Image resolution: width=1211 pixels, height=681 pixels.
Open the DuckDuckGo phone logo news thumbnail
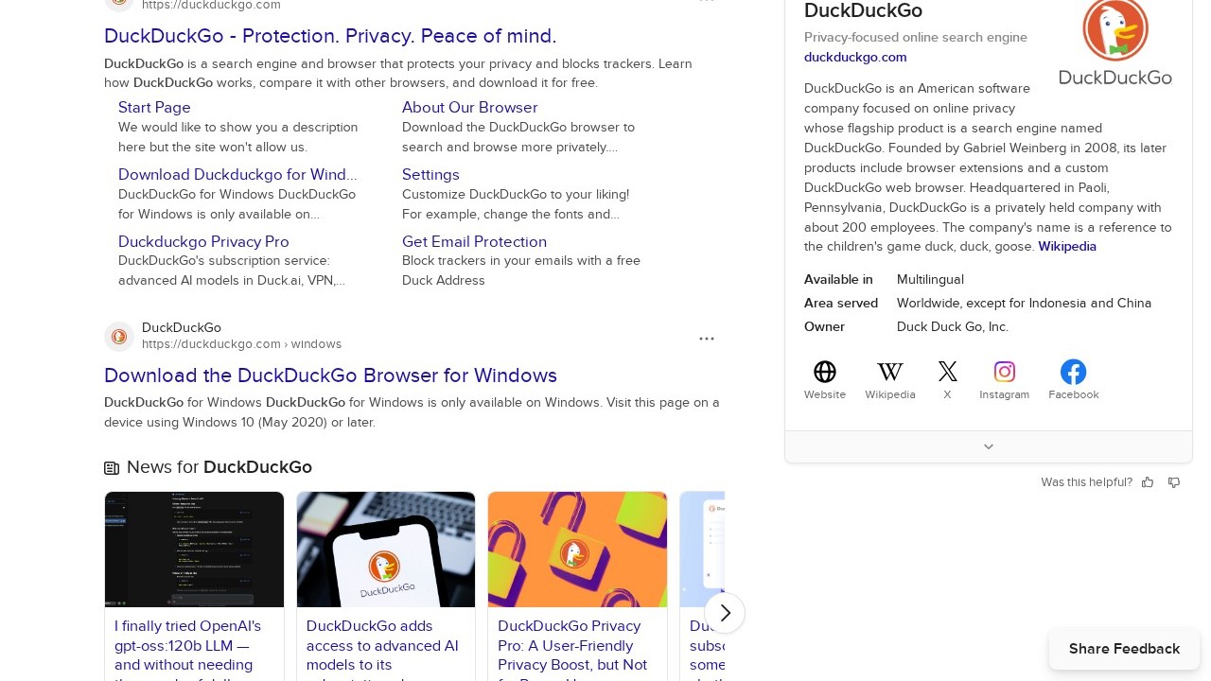click(386, 550)
